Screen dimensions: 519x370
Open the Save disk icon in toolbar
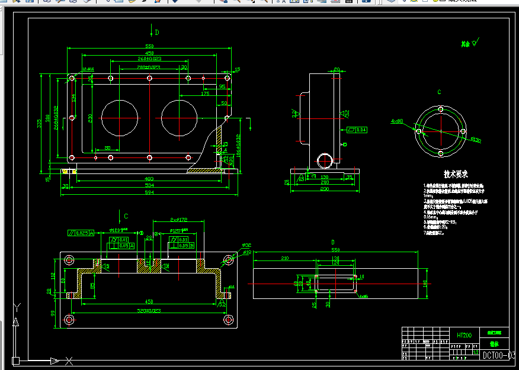[x=30, y=1]
